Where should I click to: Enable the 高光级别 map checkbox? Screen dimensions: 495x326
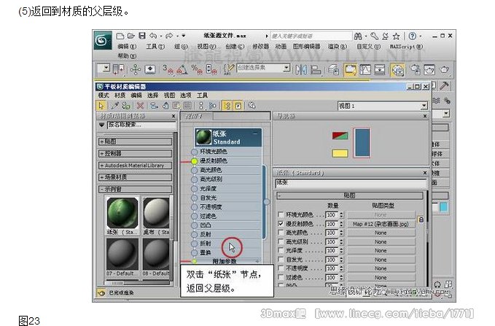point(281,241)
